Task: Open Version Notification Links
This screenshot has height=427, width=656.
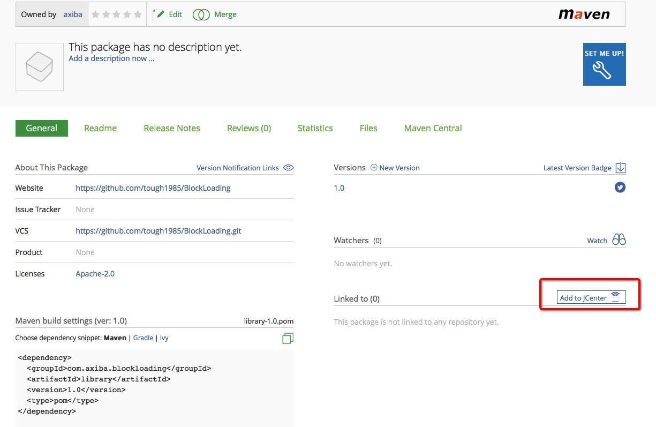Action: [x=238, y=168]
